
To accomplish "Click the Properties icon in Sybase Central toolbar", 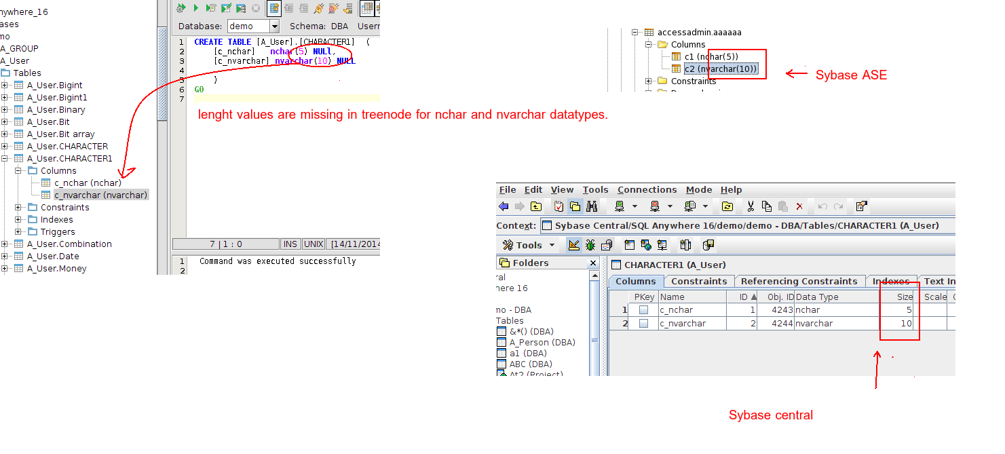I will pyautogui.click(x=861, y=206).
